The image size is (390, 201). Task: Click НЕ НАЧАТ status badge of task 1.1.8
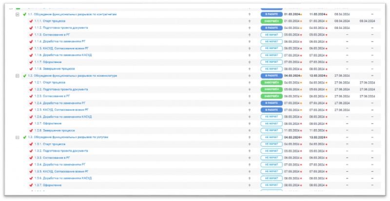(x=272, y=69)
